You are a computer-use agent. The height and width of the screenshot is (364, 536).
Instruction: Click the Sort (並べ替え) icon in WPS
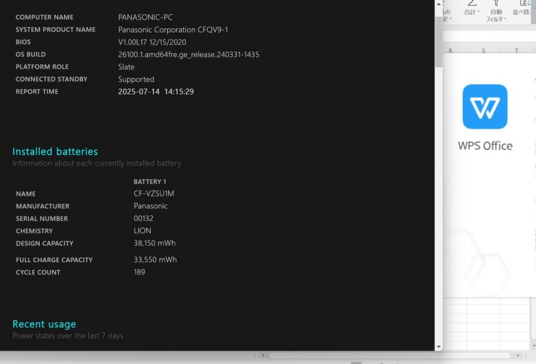coord(524,3)
